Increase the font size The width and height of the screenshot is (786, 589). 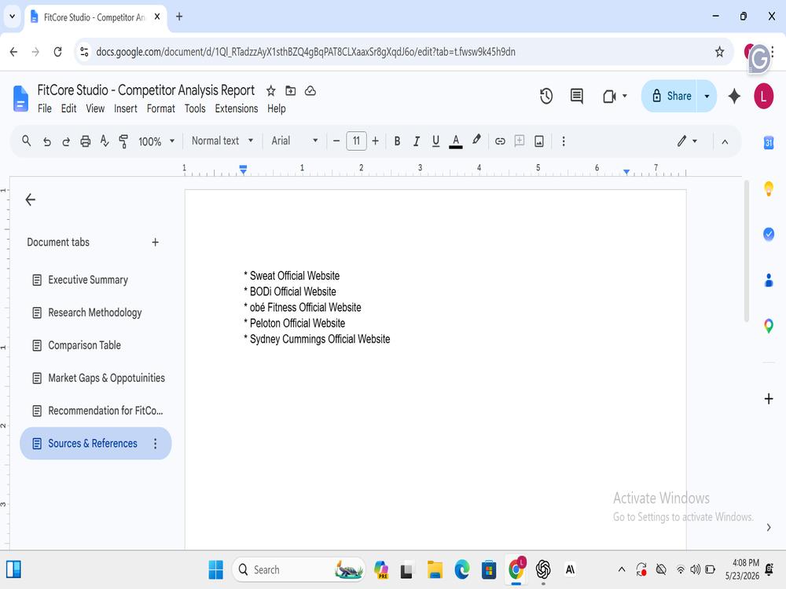coord(376,141)
